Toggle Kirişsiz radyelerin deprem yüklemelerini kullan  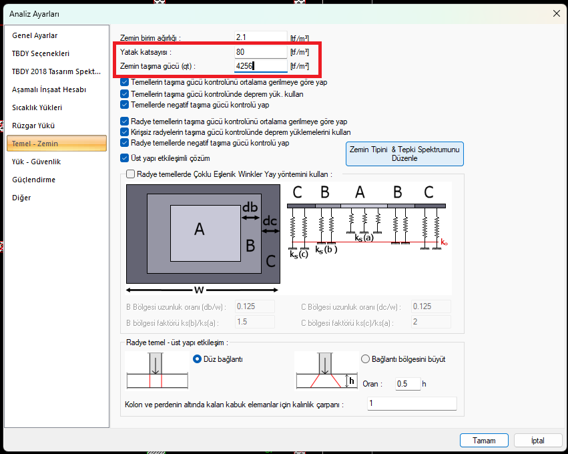(x=124, y=132)
